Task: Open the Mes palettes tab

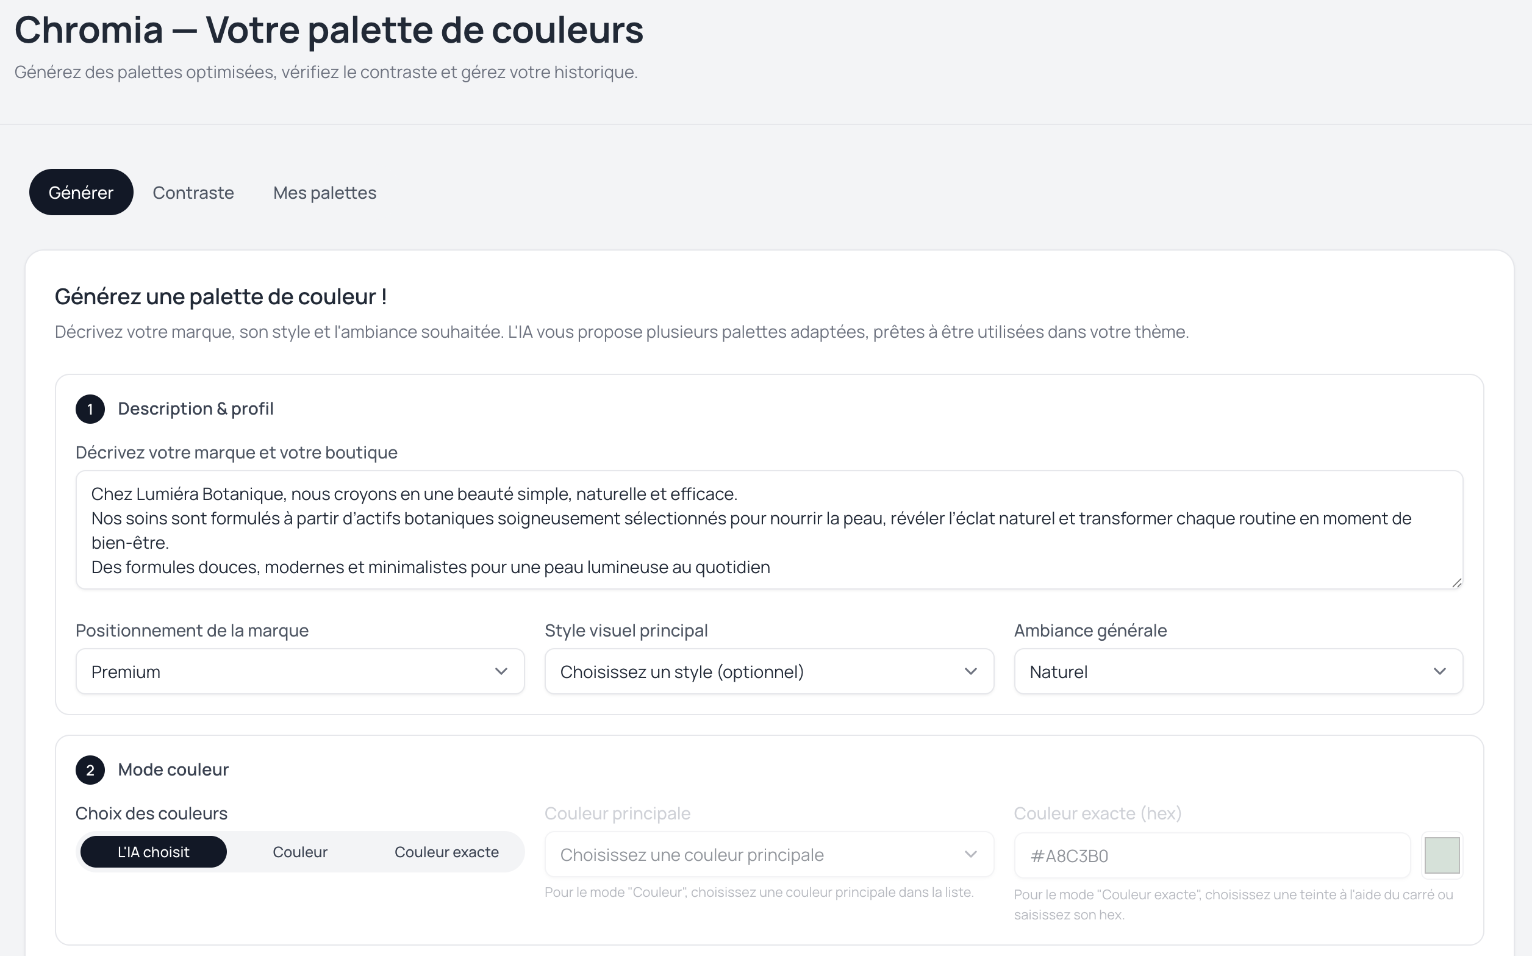Action: coord(324,192)
